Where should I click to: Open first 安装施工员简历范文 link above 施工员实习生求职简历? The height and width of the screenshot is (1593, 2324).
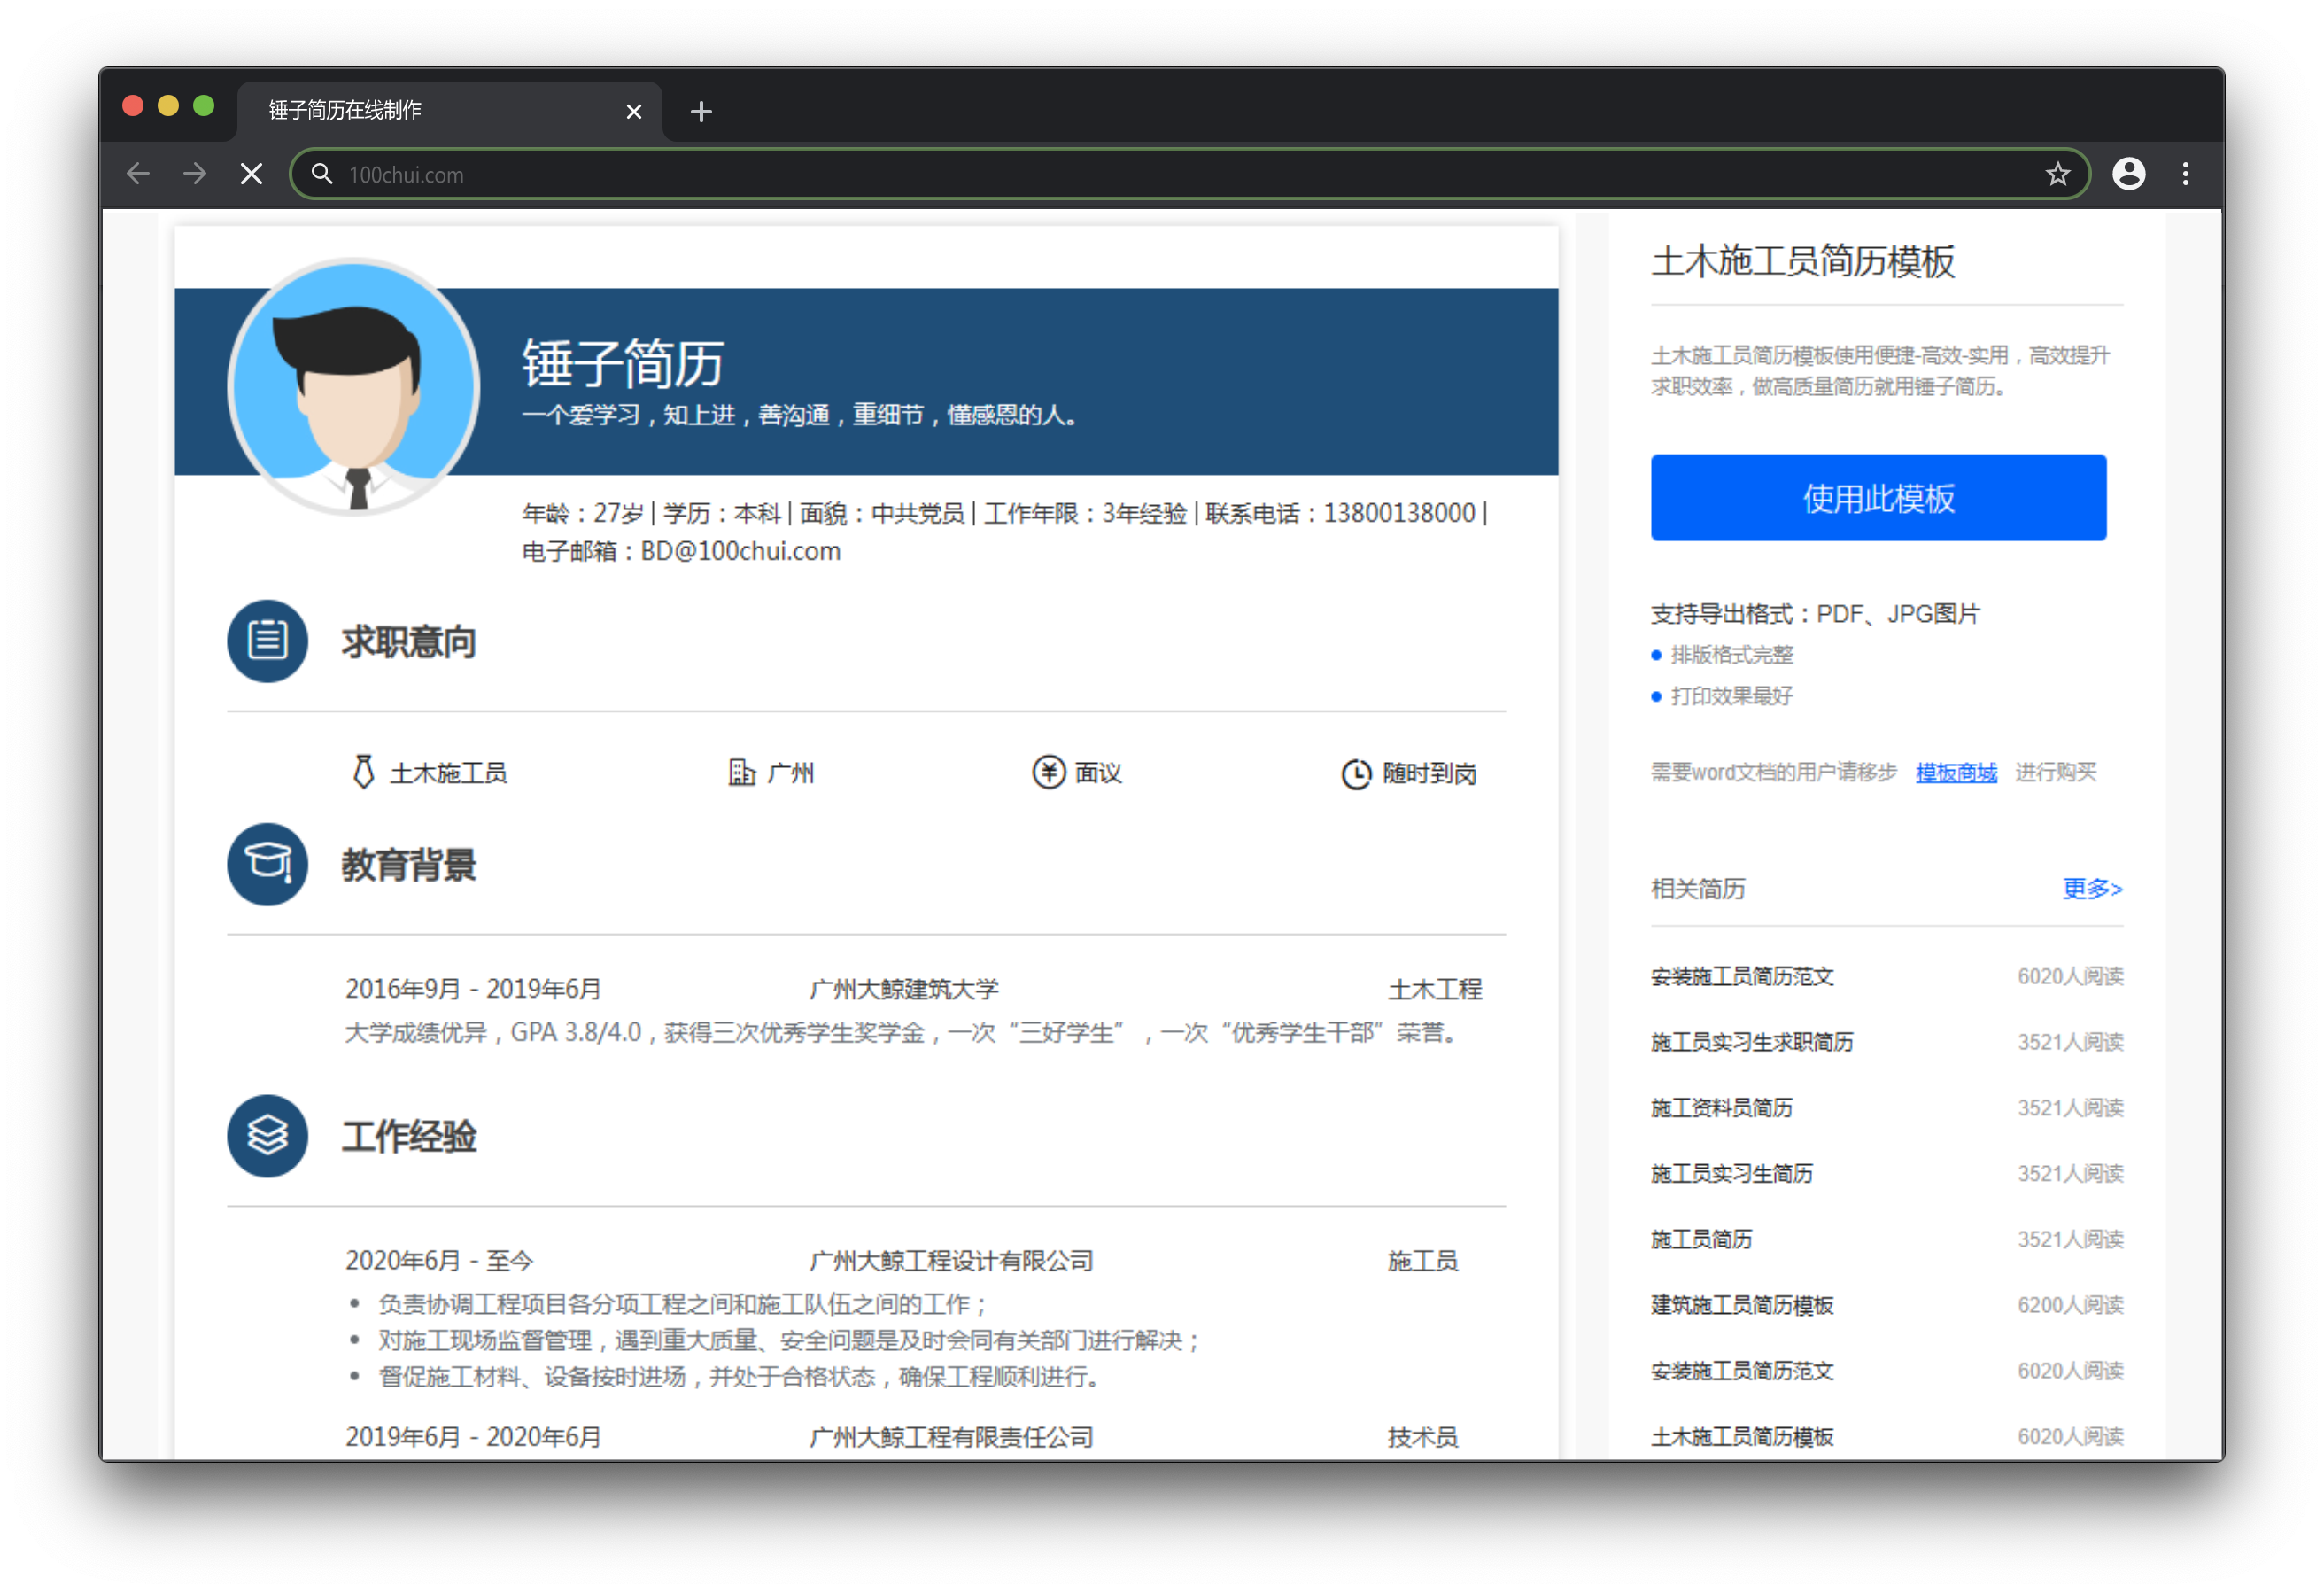pyautogui.click(x=1742, y=975)
